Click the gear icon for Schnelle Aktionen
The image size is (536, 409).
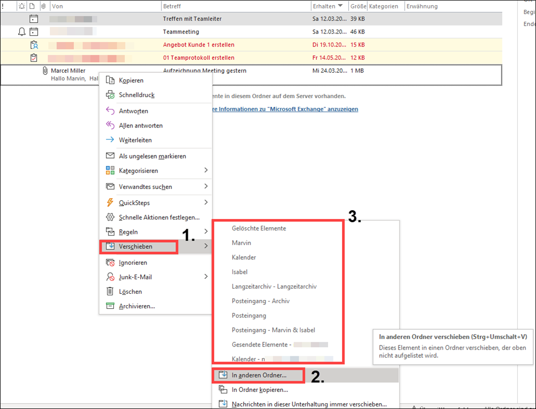coord(110,217)
